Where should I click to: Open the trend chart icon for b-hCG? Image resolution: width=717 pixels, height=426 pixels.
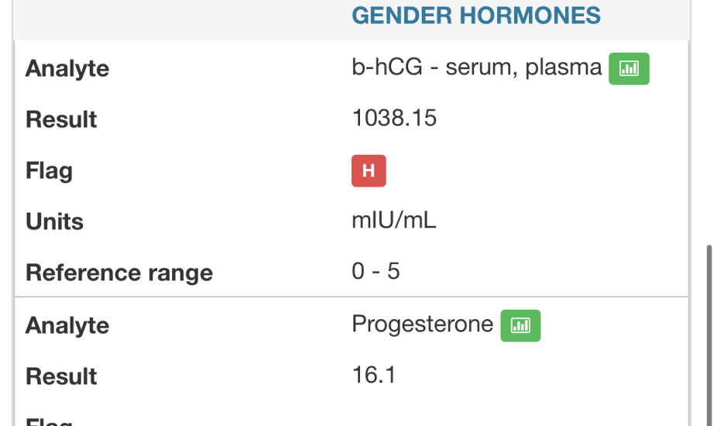629,68
